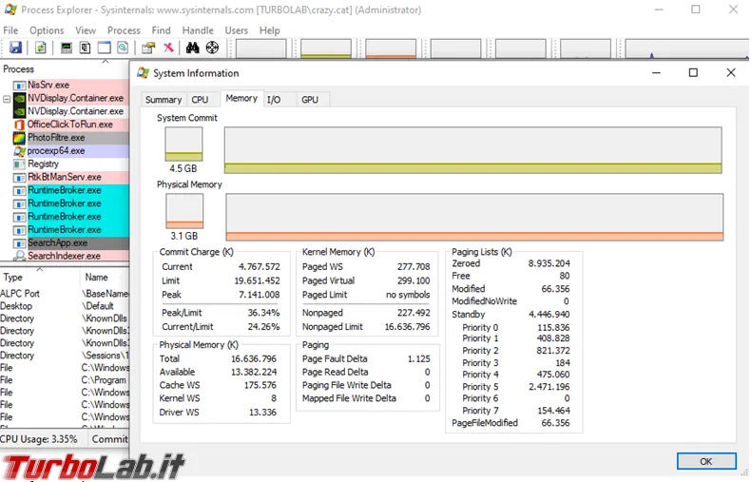The width and height of the screenshot is (752, 482).
Task: Open System Information via the green graph icon
Action: click(67, 48)
